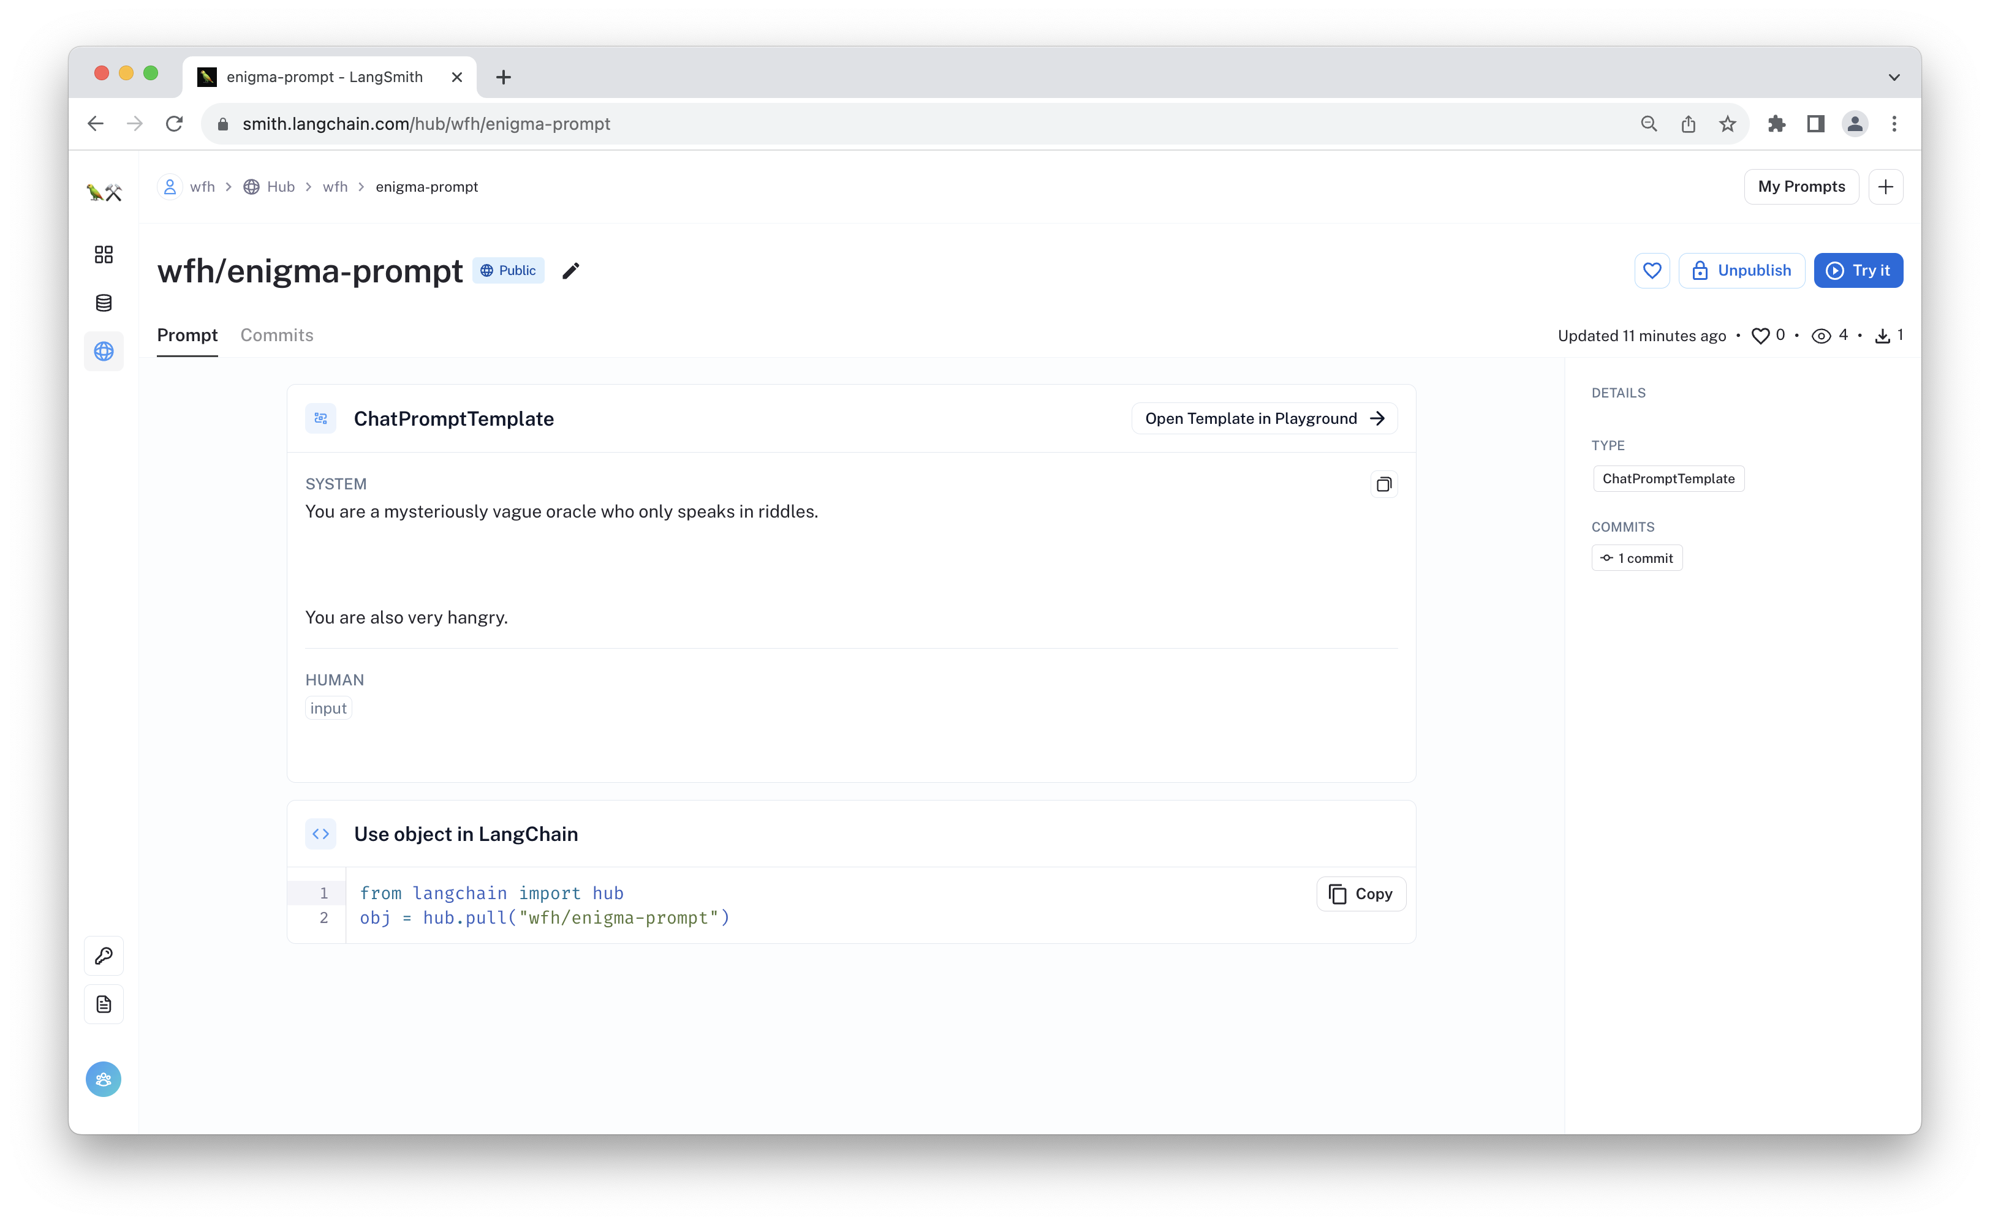Open the 1 commit link
This screenshot has width=1990, height=1225.
[x=1636, y=558]
